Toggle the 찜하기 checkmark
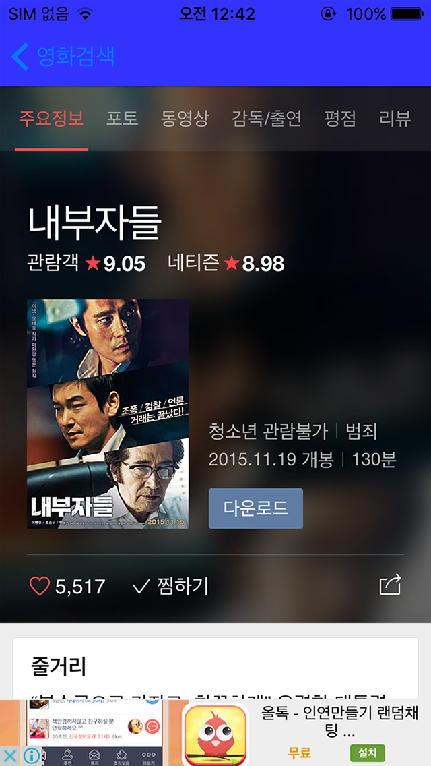The height and width of the screenshot is (766, 431). (141, 586)
